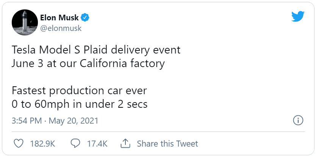This screenshot has width=316, height=156.
Task: Click the 182.9K likes count
Action: [42, 144]
